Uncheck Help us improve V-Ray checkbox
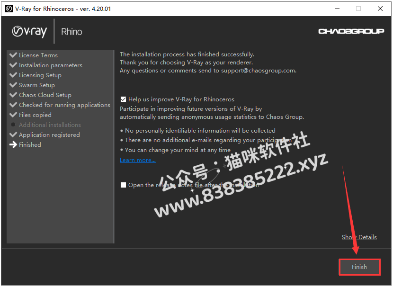 123,99
